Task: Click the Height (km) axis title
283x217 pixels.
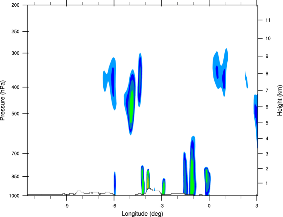Action: click(x=280, y=100)
